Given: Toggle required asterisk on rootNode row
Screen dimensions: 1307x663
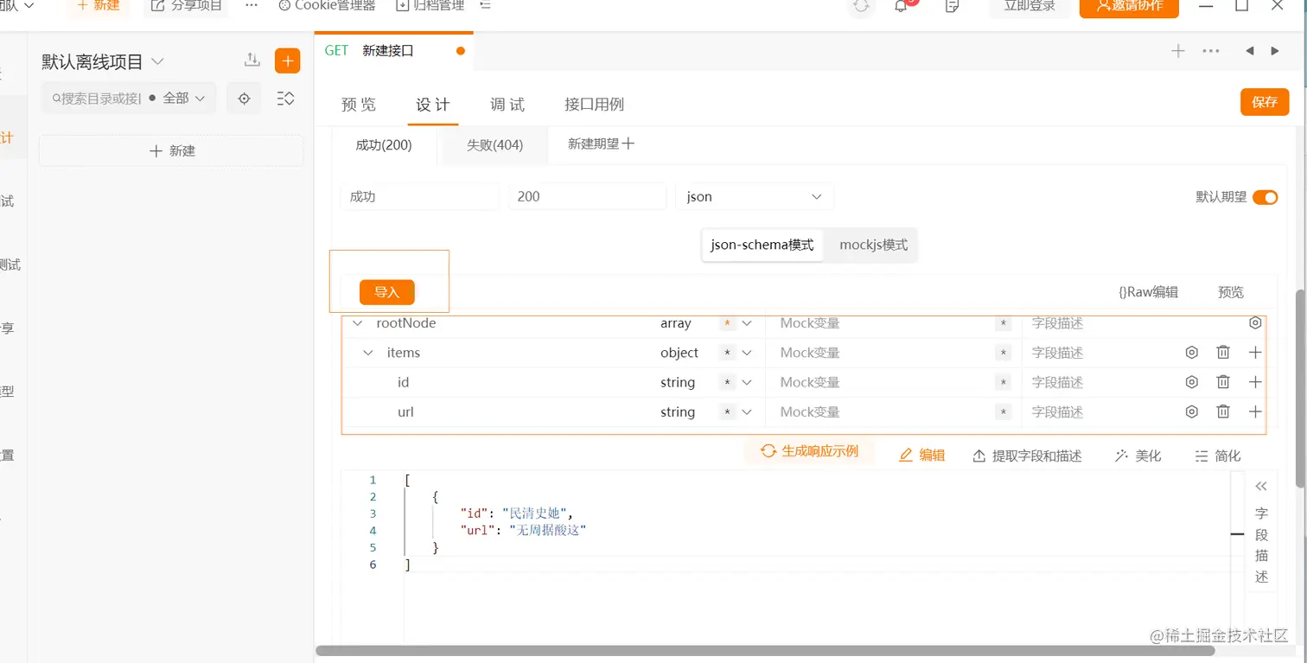Looking at the screenshot, I should [728, 323].
